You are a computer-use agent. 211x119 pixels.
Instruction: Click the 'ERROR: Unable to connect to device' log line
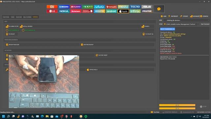171,53
